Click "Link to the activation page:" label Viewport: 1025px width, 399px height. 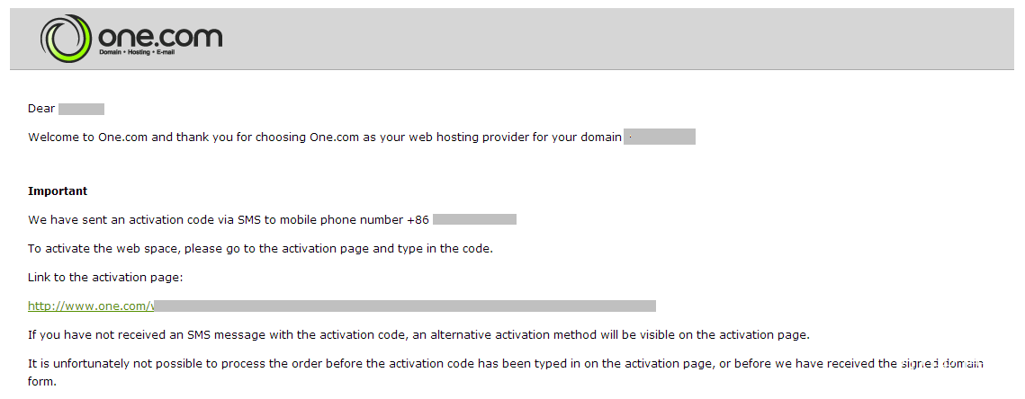[105, 278]
